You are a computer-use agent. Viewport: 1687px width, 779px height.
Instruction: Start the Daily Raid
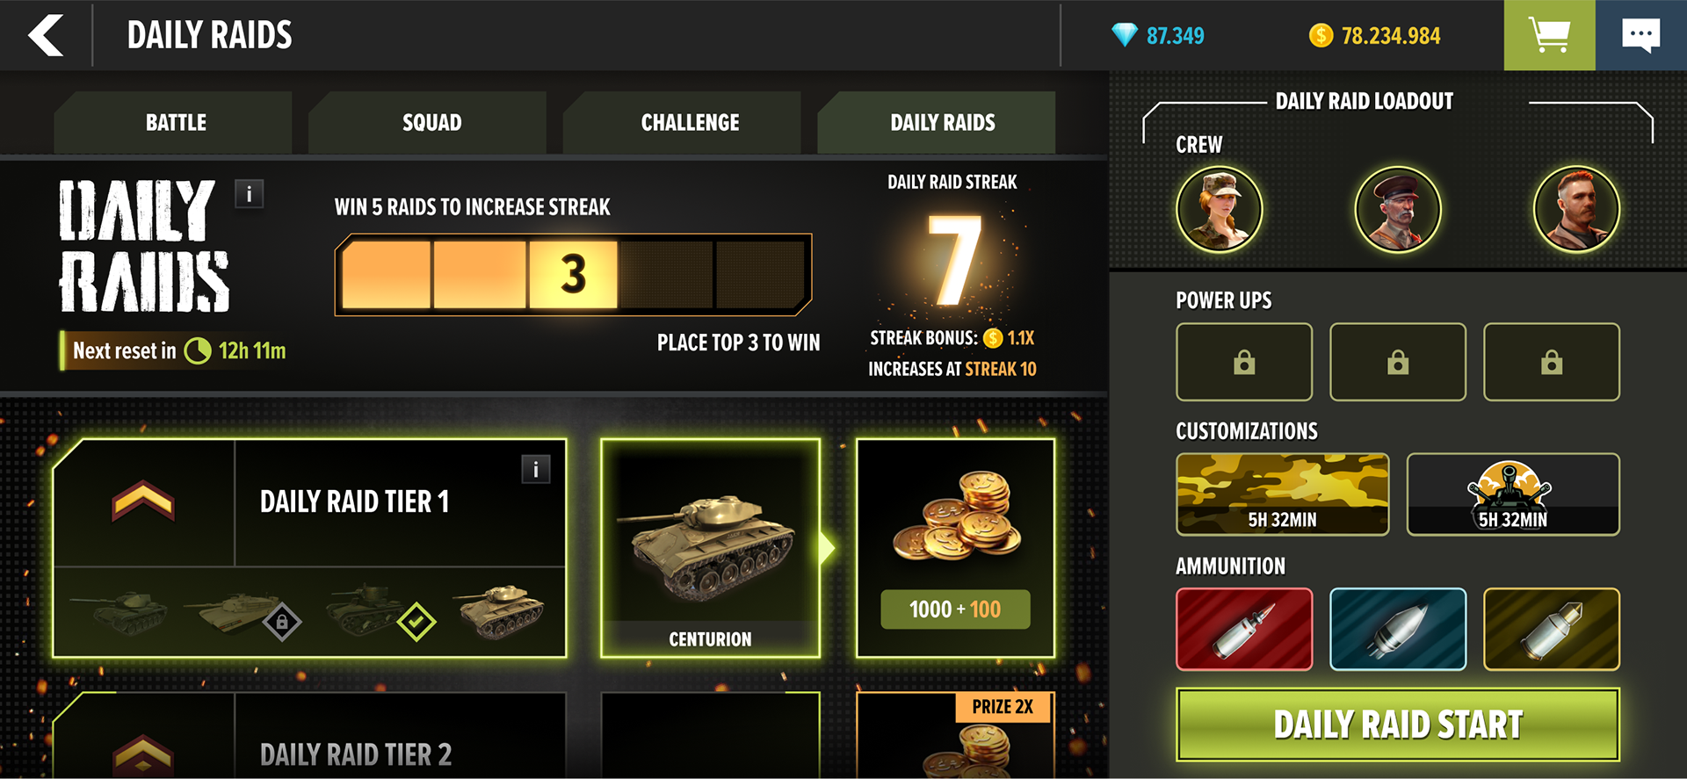[x=1398, y=725]
